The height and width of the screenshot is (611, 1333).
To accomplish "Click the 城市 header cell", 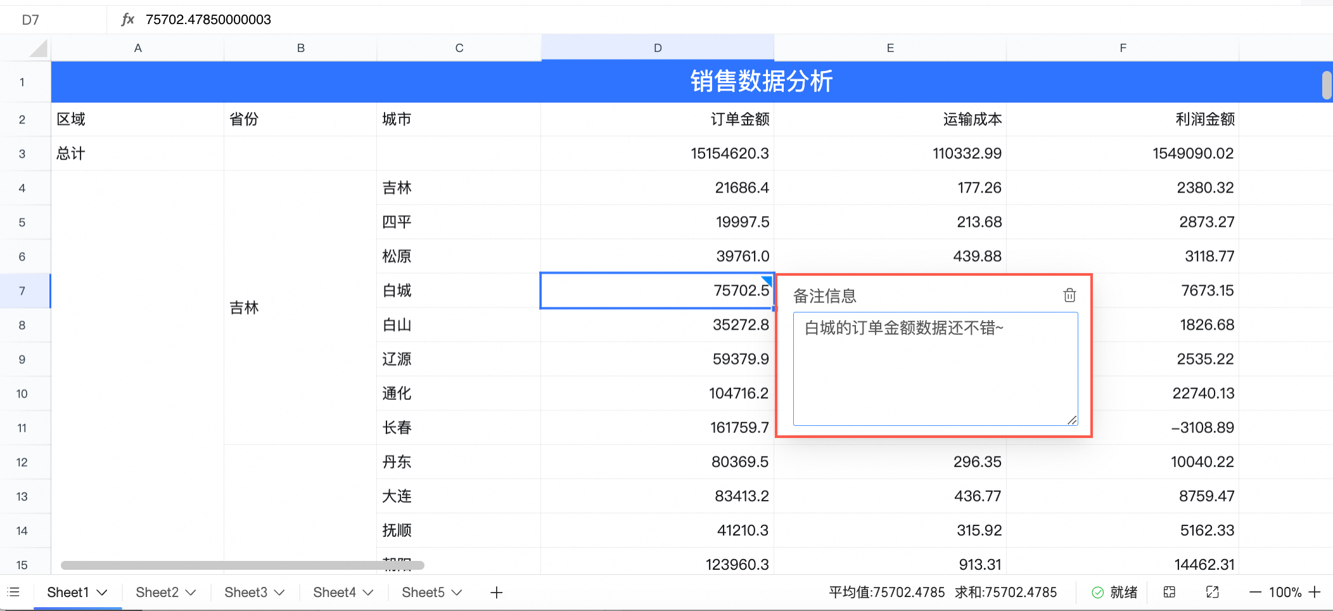I will [459, 119].
